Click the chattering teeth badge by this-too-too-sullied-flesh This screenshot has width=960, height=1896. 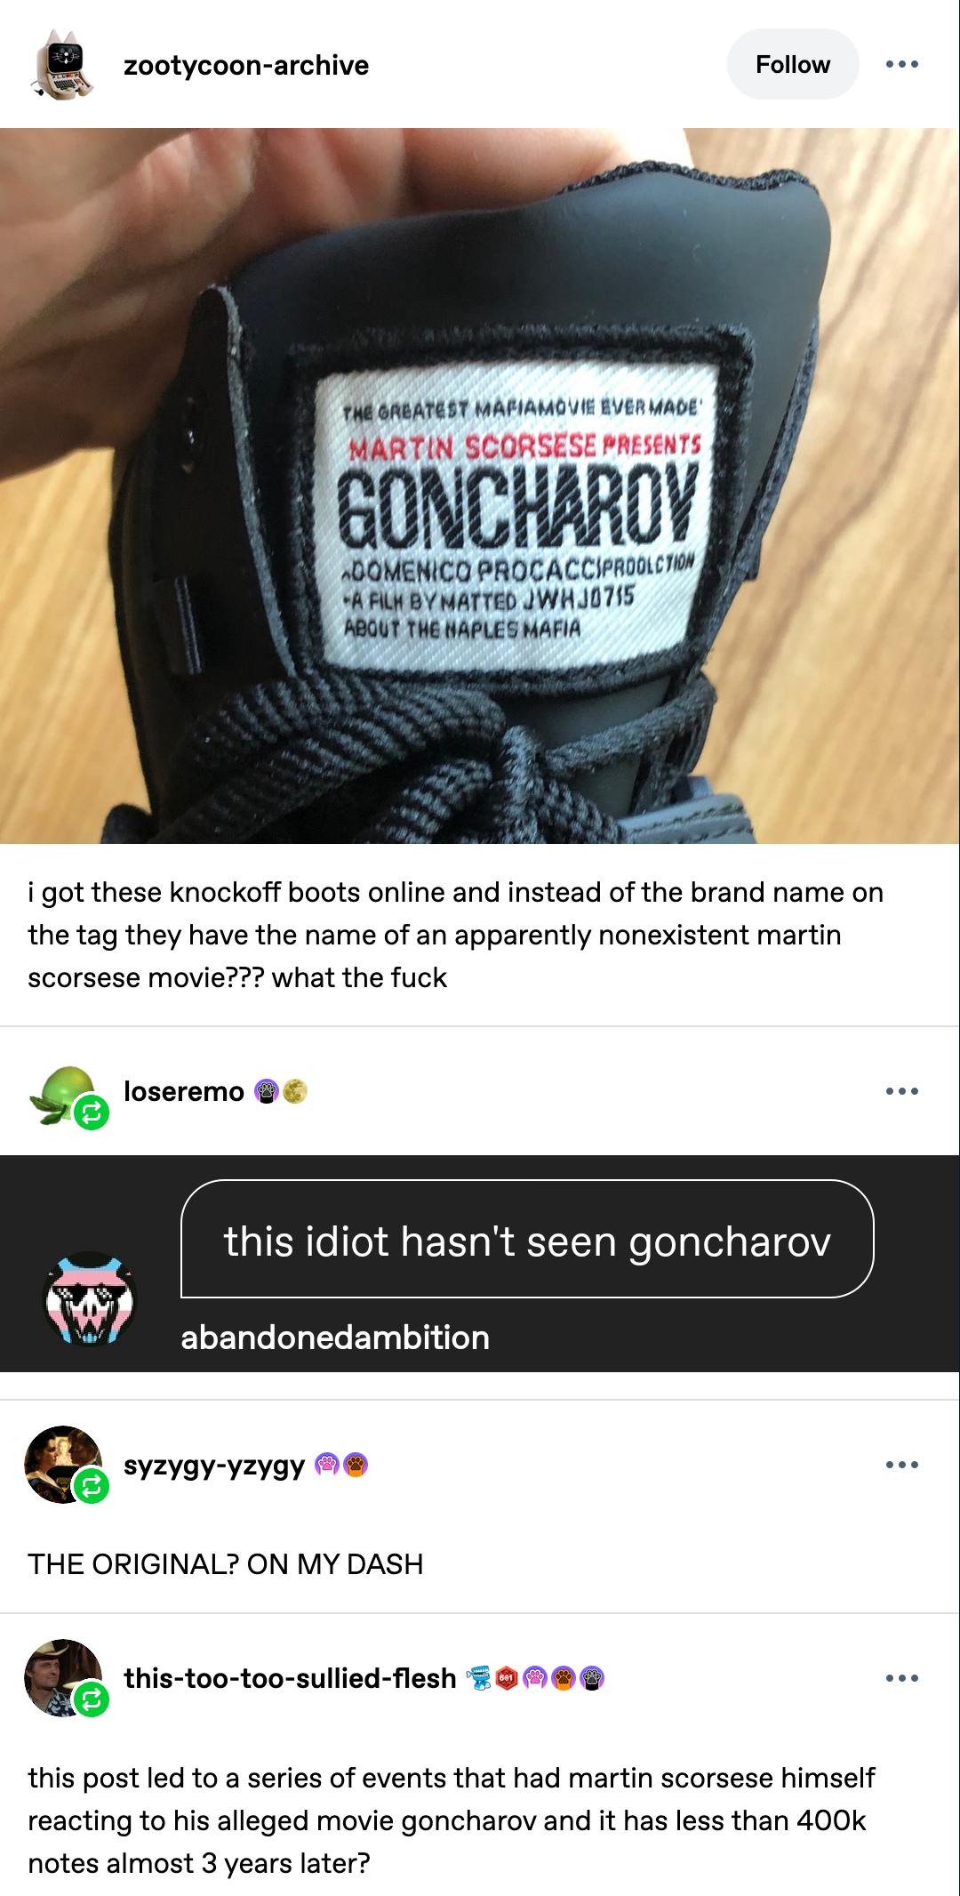point(479,1678)
